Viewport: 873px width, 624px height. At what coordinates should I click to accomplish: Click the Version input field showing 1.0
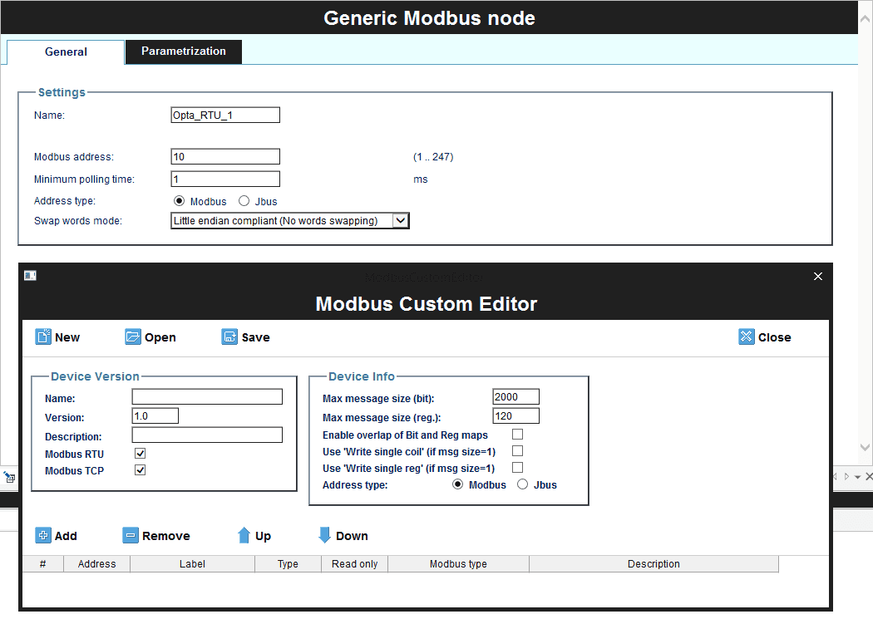coord(154,415)
